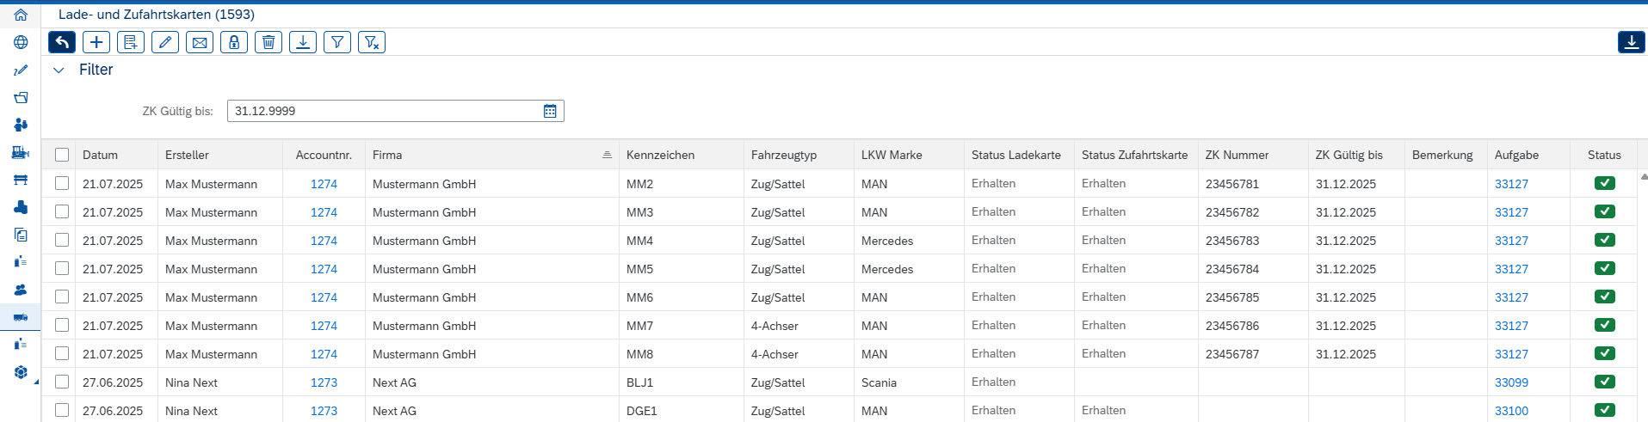Screen dimensions: 1648x422
Task: Click the back arrow toolbar button
Action: tap(62, 42)
